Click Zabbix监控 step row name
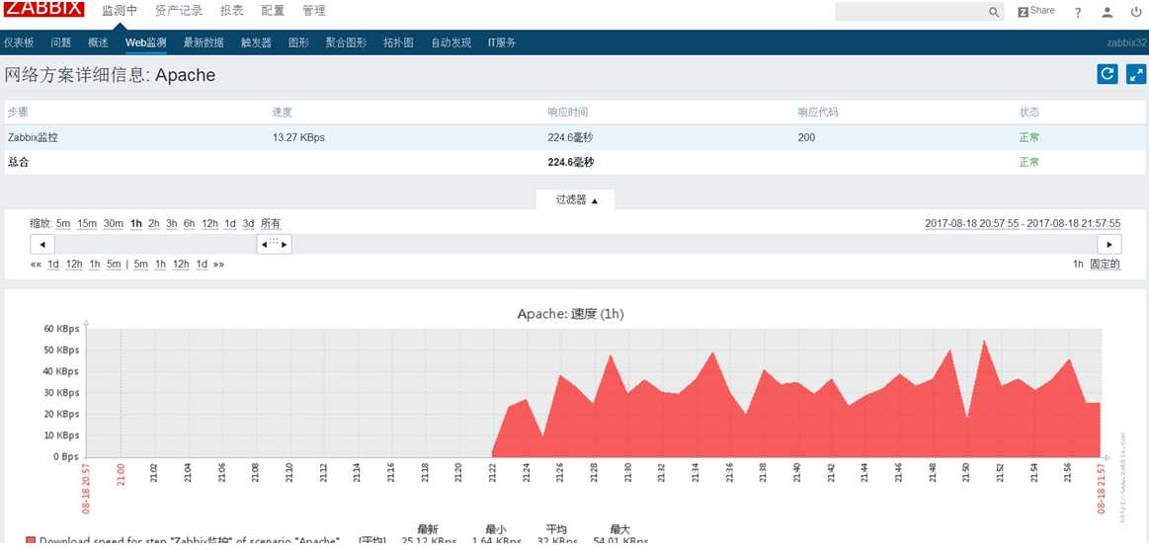The image size is (1149, 549). pyautogui.click(x=33, y=137)
